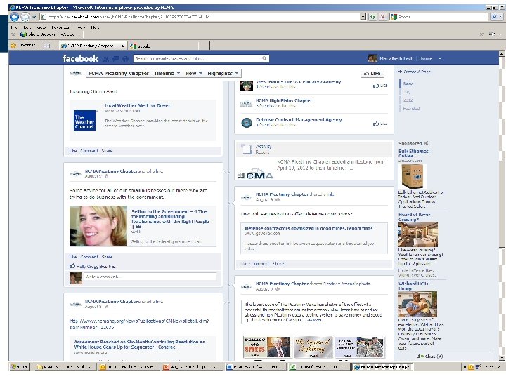Click the facebook logo
The height and width of the screenshot is (379, 506).
tap(80, 58)
